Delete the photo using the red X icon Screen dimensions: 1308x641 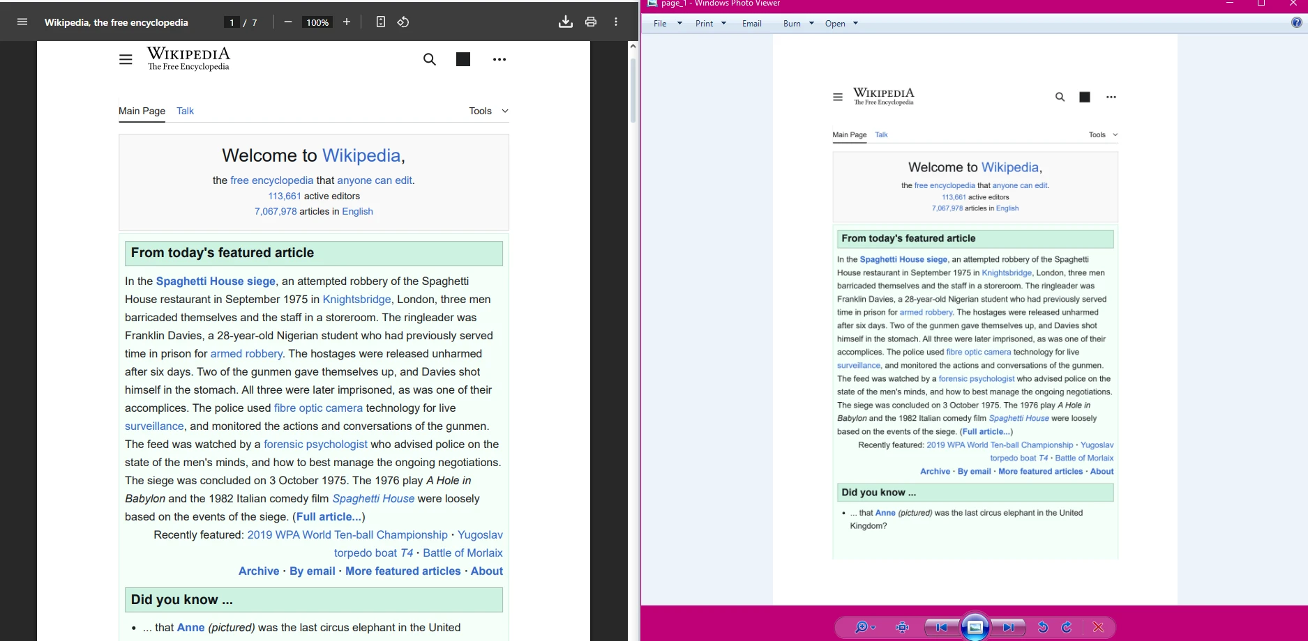pos(1099,627)
